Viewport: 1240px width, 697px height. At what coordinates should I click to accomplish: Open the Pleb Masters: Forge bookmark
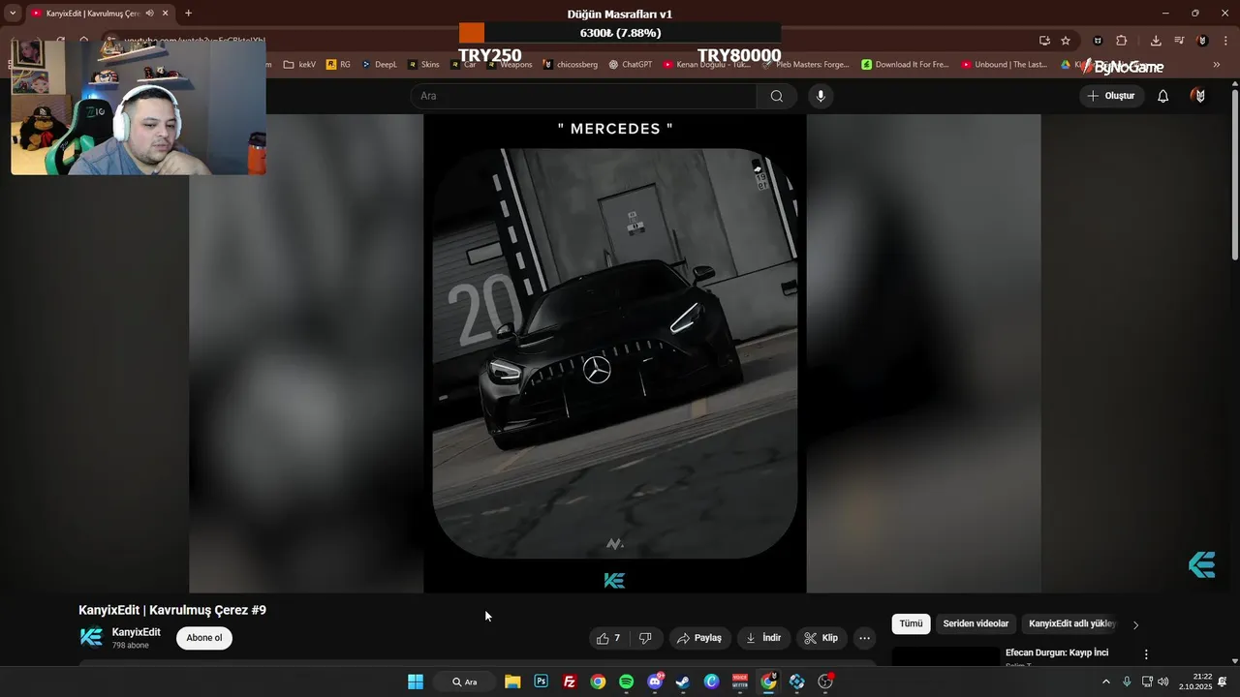(806, 65)
